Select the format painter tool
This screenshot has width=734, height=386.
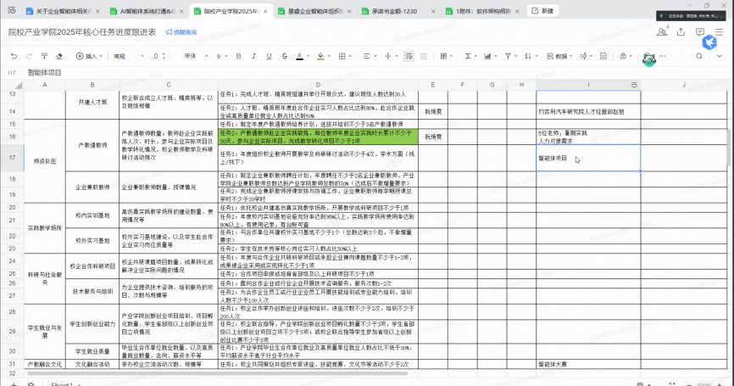[x=44, y=56]
